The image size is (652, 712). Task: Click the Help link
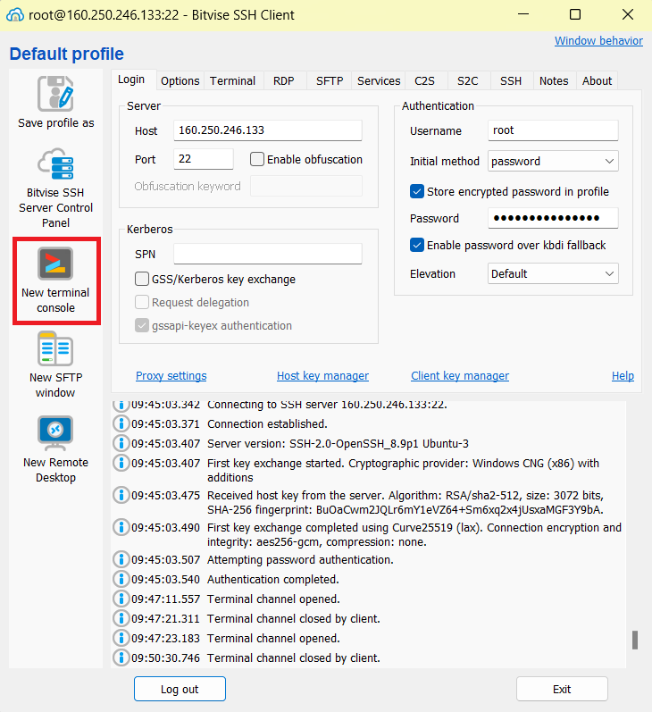coord(623,375)
